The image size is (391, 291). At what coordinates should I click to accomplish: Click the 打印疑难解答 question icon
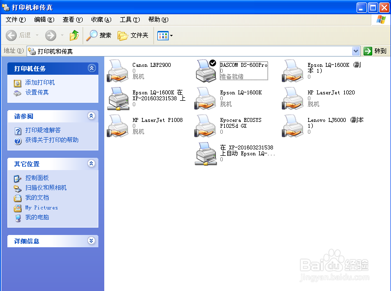pyautogui.click(x=18, y=131)
